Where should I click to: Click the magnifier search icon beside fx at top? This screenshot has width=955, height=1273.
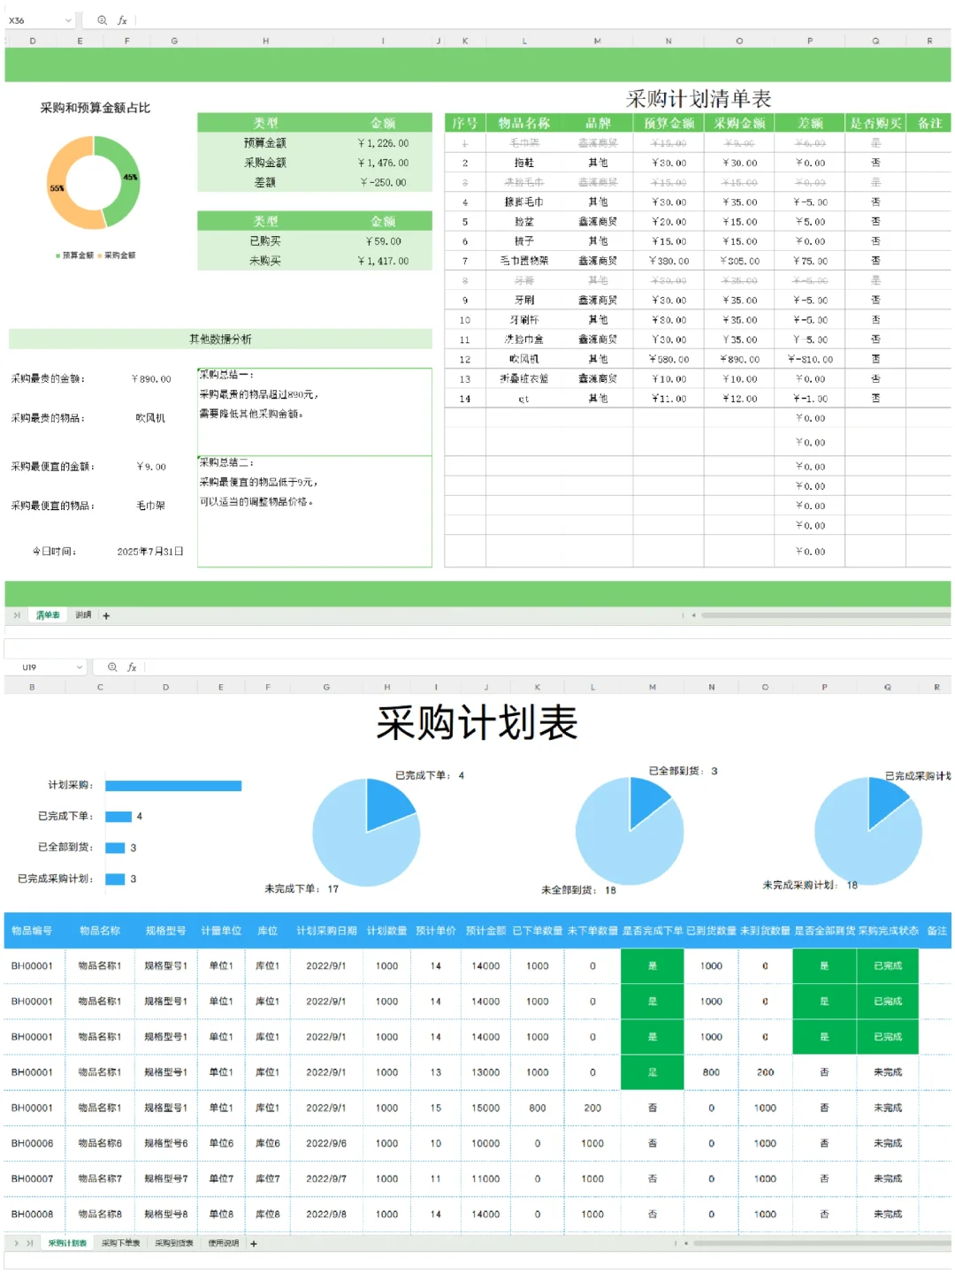click(102, 19)
